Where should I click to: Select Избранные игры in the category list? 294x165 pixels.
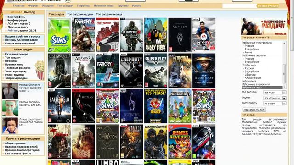tap(262, 88)
